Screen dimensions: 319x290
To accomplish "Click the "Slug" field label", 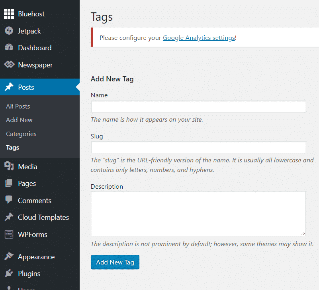I will (x=97, y=136).
